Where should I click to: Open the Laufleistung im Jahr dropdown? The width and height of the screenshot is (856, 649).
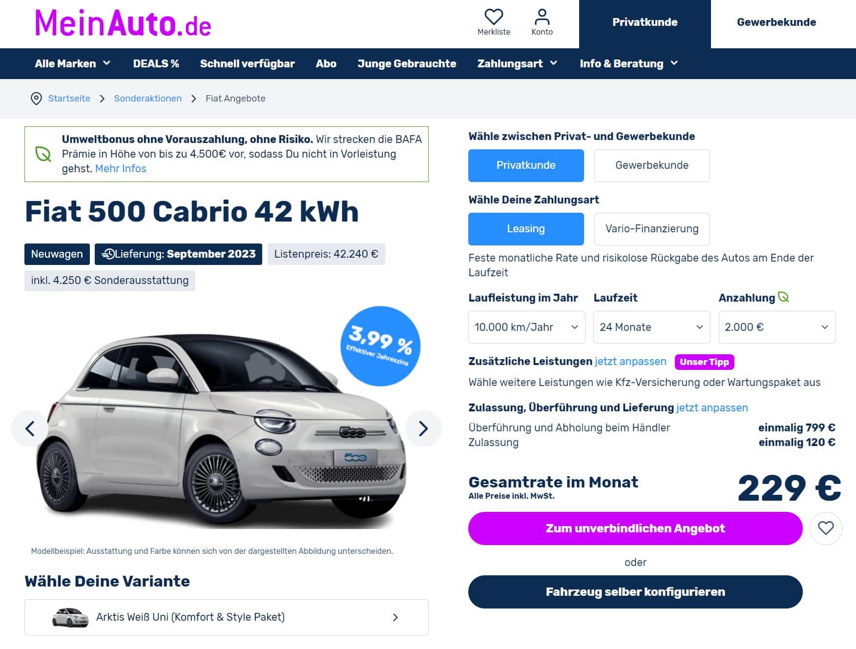[527, 327]
